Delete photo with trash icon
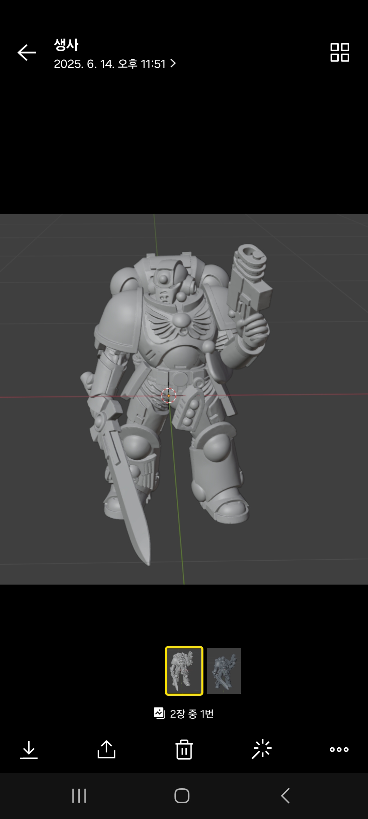 (x=184, y=749)
